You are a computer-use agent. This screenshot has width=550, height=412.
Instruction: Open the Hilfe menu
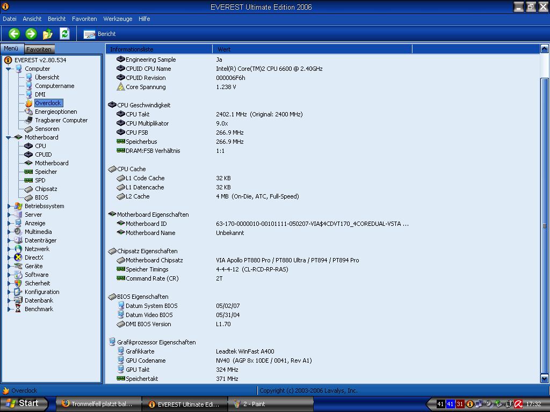pyautogui.click(x=144, y=19)
